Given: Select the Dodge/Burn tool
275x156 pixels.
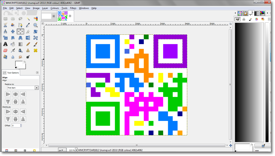Looking at the screenshot, I should (x=28, y=57).
